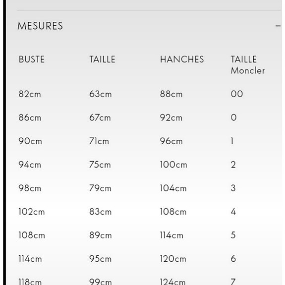The width and height of the screenshot is (285, 285).
Task: Select the TAILLE waist column header
Action: click(102, 59)
